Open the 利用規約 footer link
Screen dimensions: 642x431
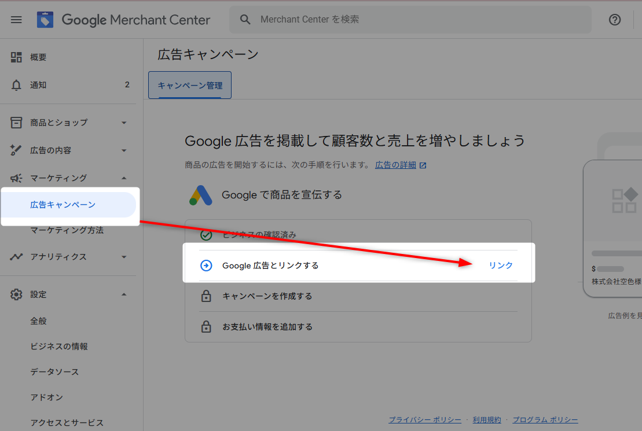click(x=487, y=420)
